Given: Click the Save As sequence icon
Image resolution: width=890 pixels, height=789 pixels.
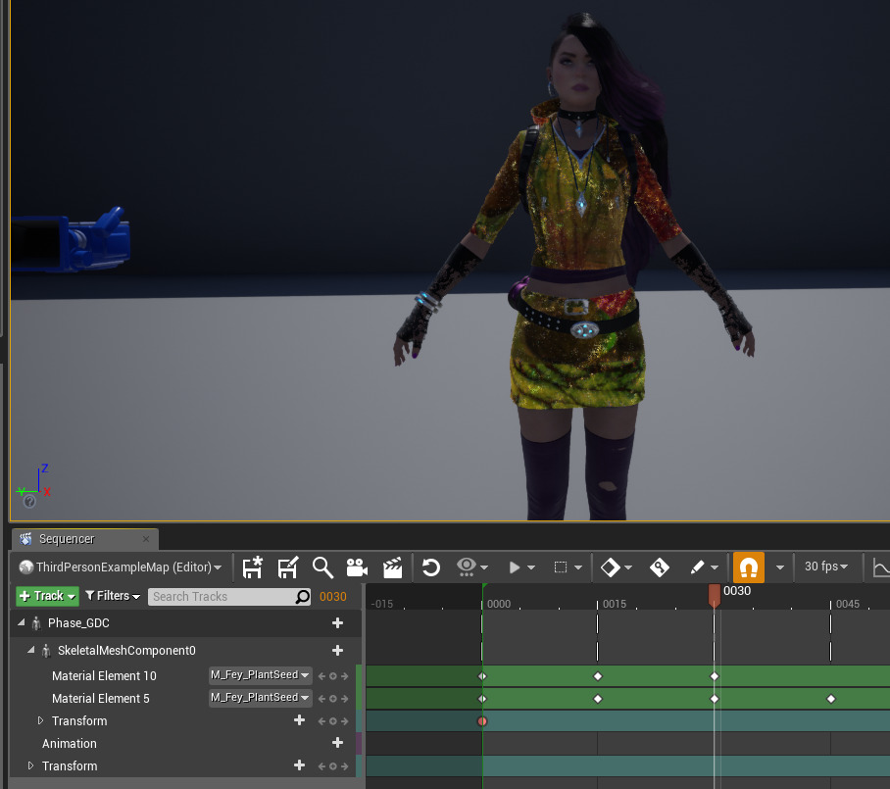Looking at the screenshot, I should [287, 567].
